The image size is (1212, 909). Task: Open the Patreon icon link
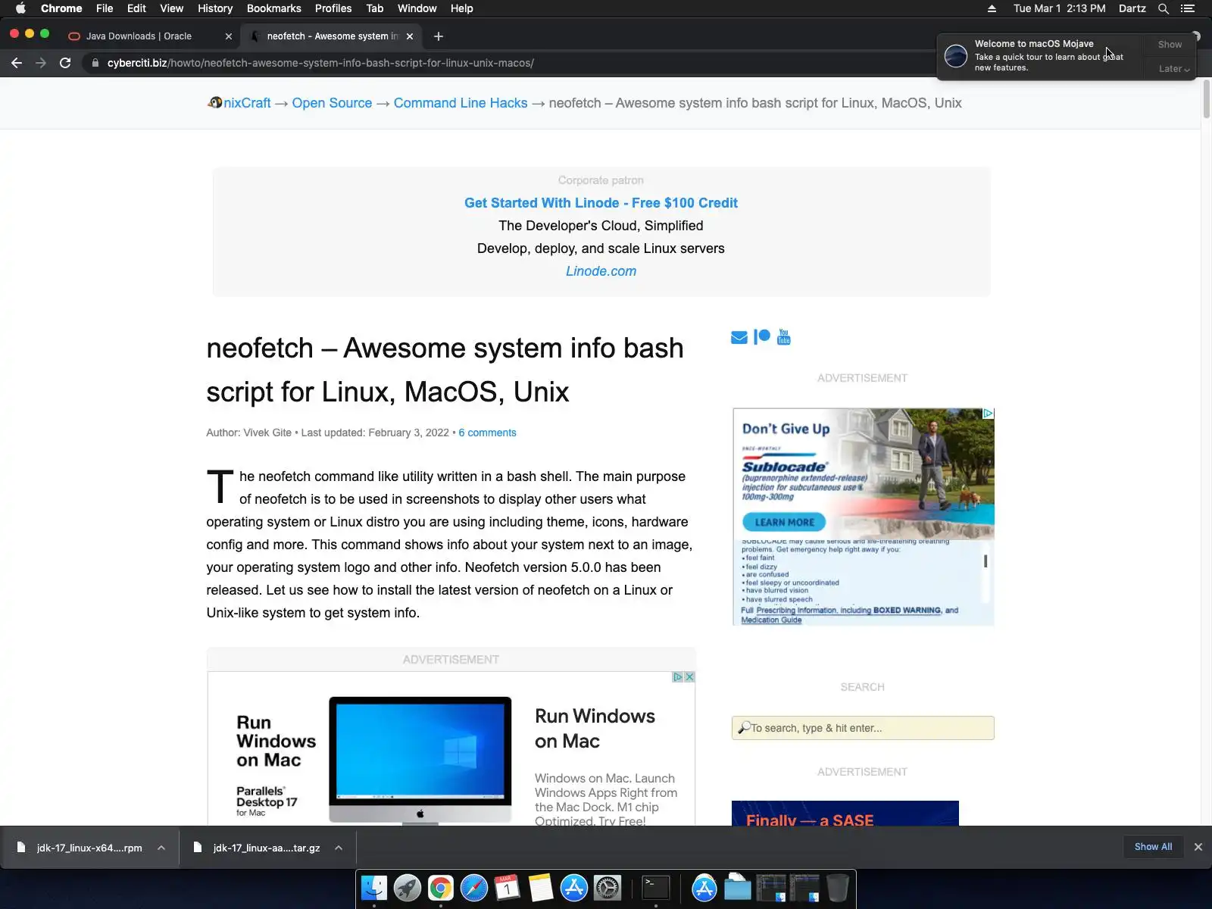click(x=762, y=337)
